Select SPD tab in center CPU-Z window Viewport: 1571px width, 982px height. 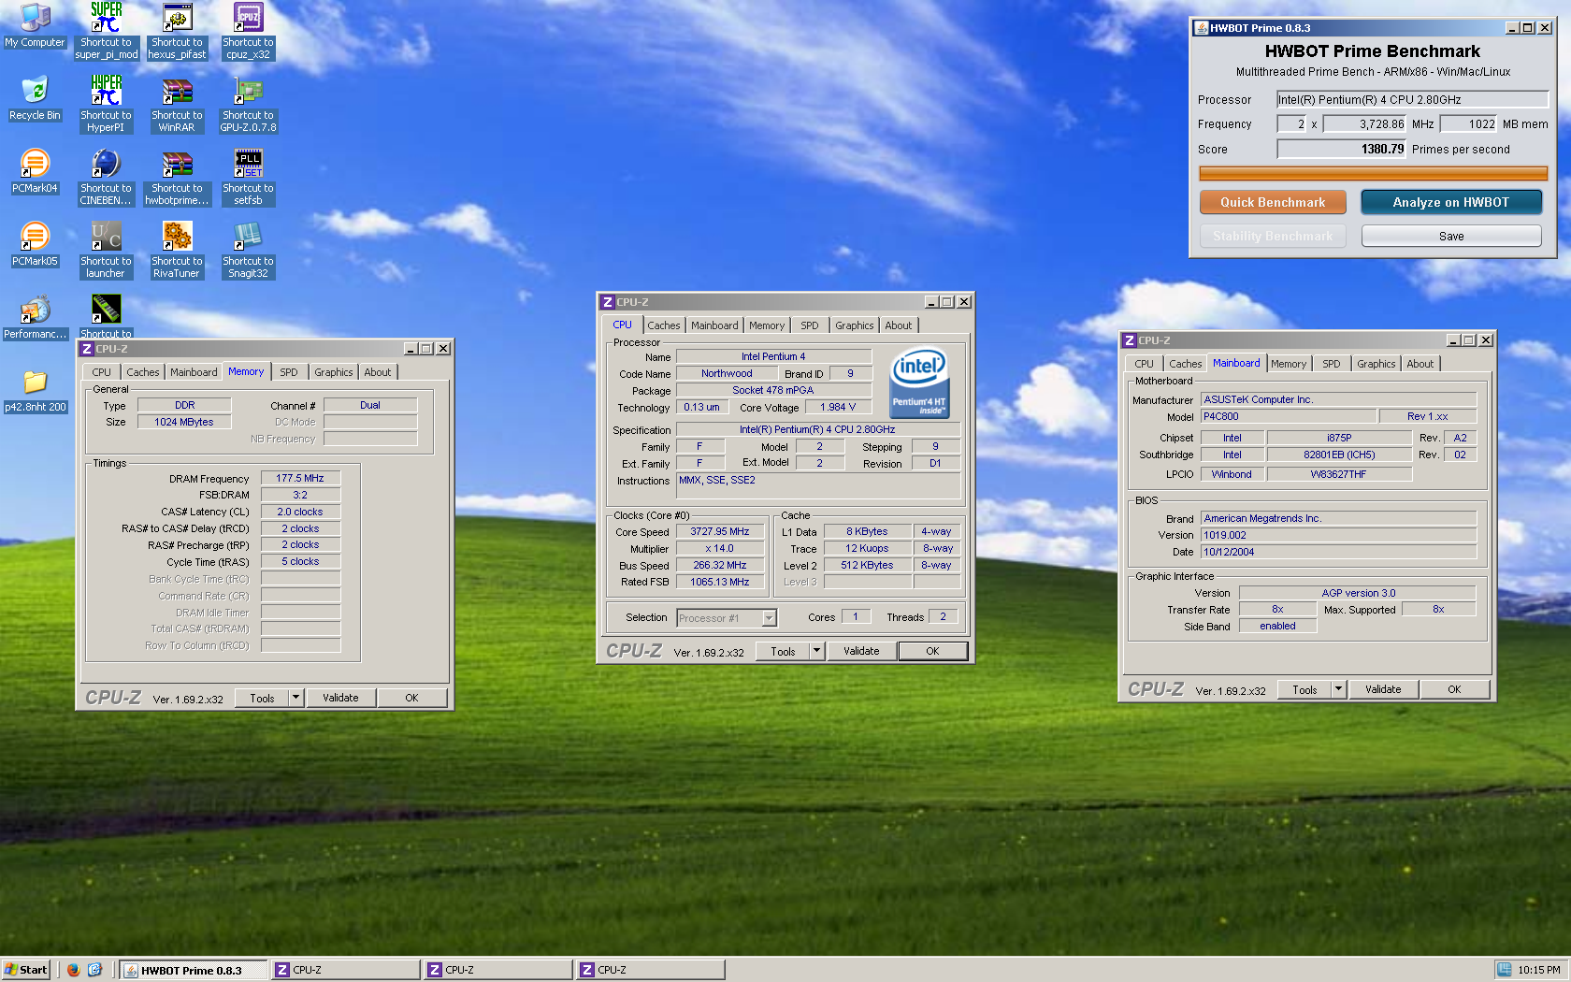810,325
